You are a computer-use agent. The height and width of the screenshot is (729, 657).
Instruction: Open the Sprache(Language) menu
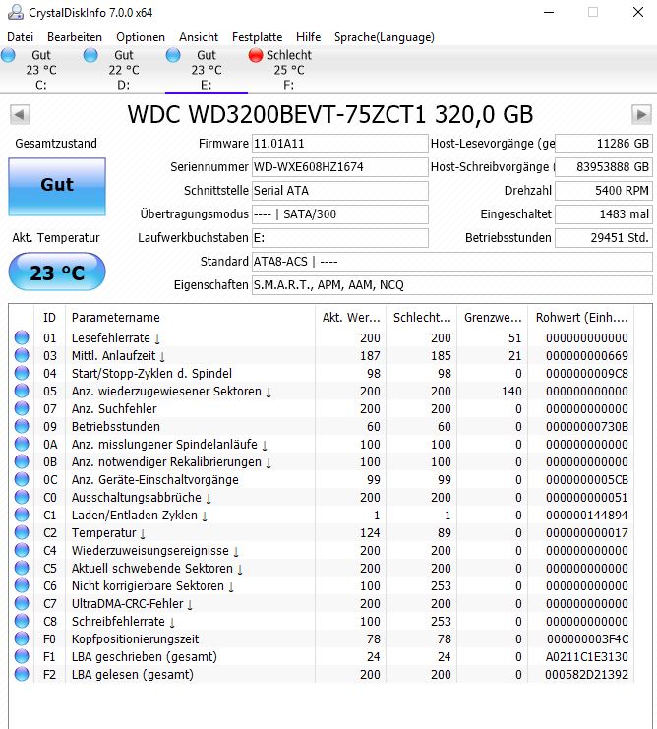(x=385, y=37)
